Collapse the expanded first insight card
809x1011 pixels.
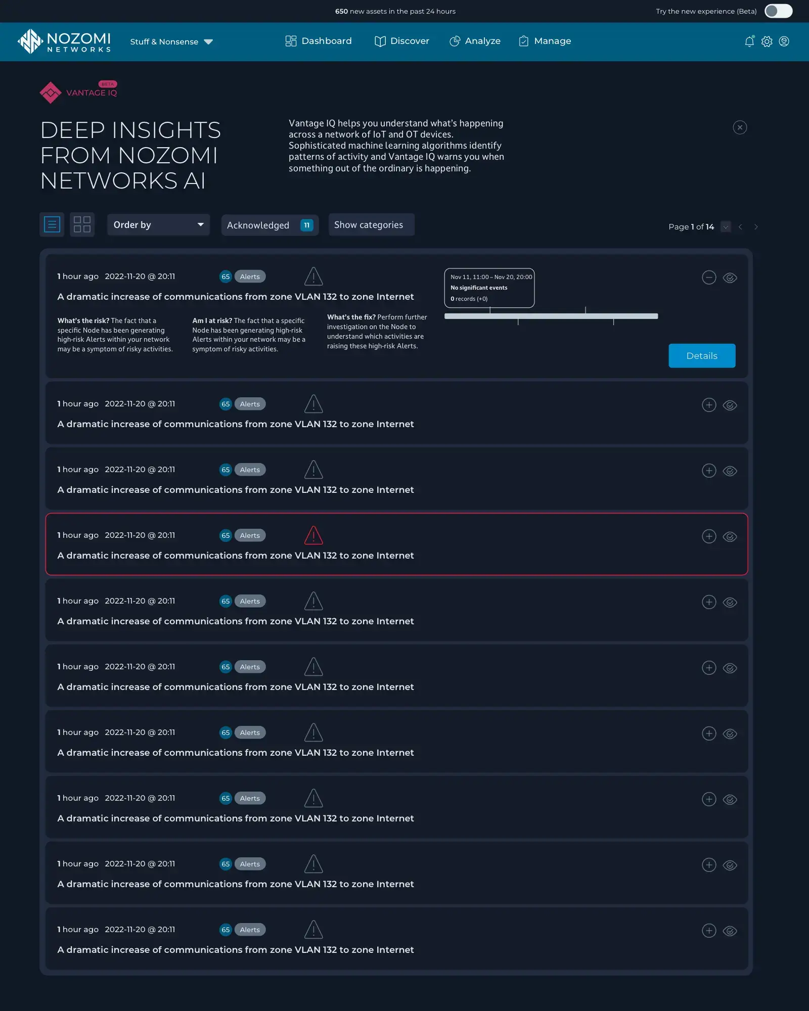tap(709, 278)
